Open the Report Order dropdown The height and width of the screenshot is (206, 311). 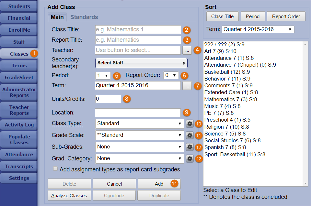[171, 75]
